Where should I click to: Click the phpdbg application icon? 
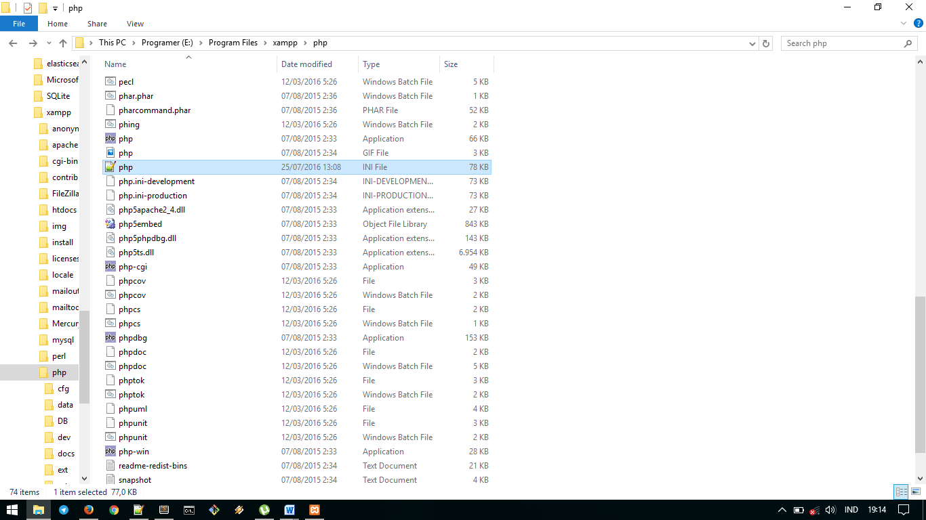pos(110,337)
